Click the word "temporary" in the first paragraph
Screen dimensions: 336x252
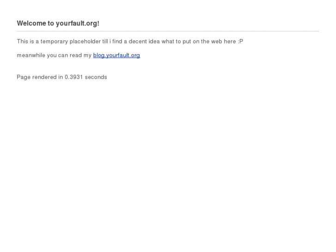54,42
